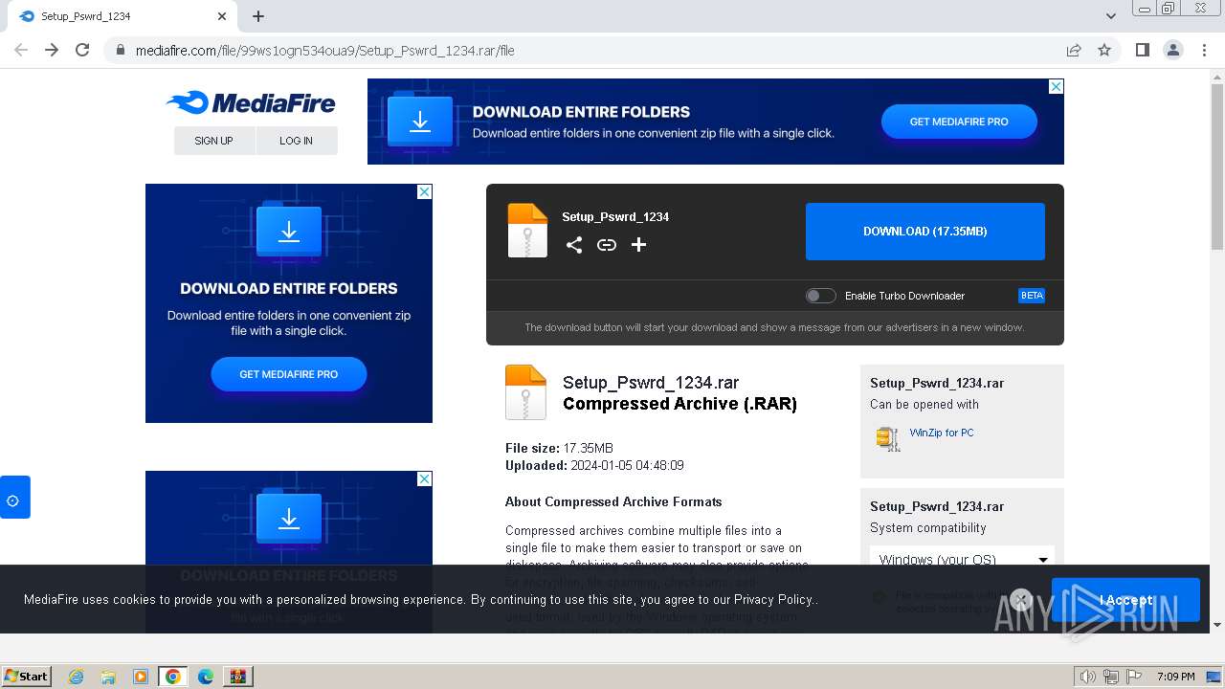1225x689 pixels.
Task: Click the volume icon in system tray
Action: pyautogui.click(x=1087, y=677)
